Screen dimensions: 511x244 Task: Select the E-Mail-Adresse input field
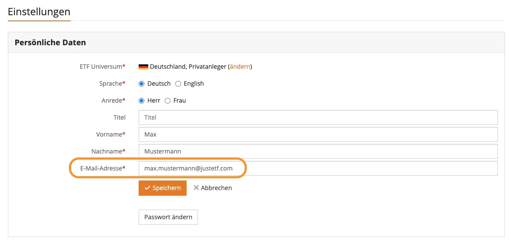(318, 168)
